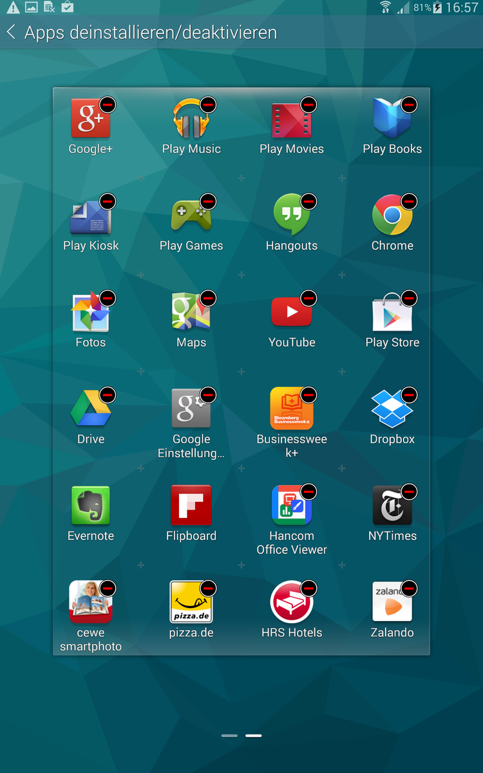483x773 pixels.
Task: Tap minus badge on Play Music
Action: pos(208,104)
